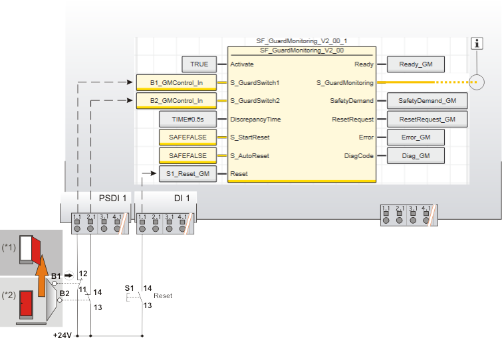
Task: Click the right-side output terminal block
Action: click(408, 216)
